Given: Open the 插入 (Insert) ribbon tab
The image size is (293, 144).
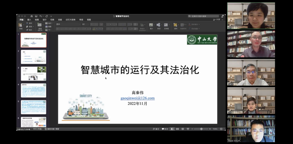Looking at the screenshot, I should point(29,20).
